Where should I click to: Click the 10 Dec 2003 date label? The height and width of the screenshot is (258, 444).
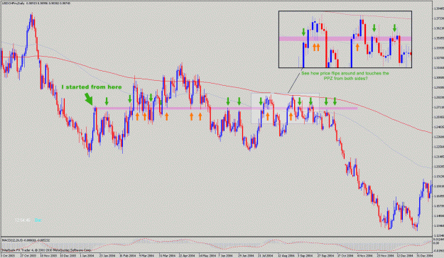[x=67, y=255]
